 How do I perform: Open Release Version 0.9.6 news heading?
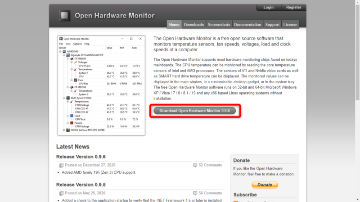coord(81,157)
